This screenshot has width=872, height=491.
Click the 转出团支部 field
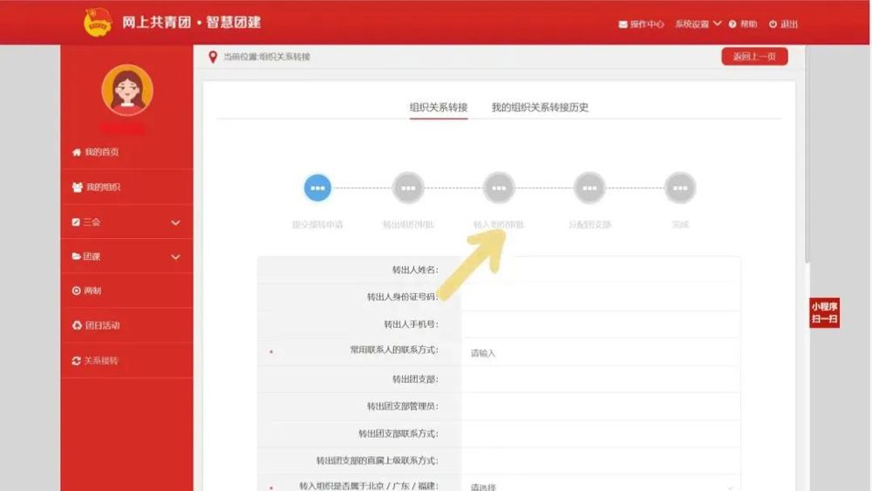601,379
